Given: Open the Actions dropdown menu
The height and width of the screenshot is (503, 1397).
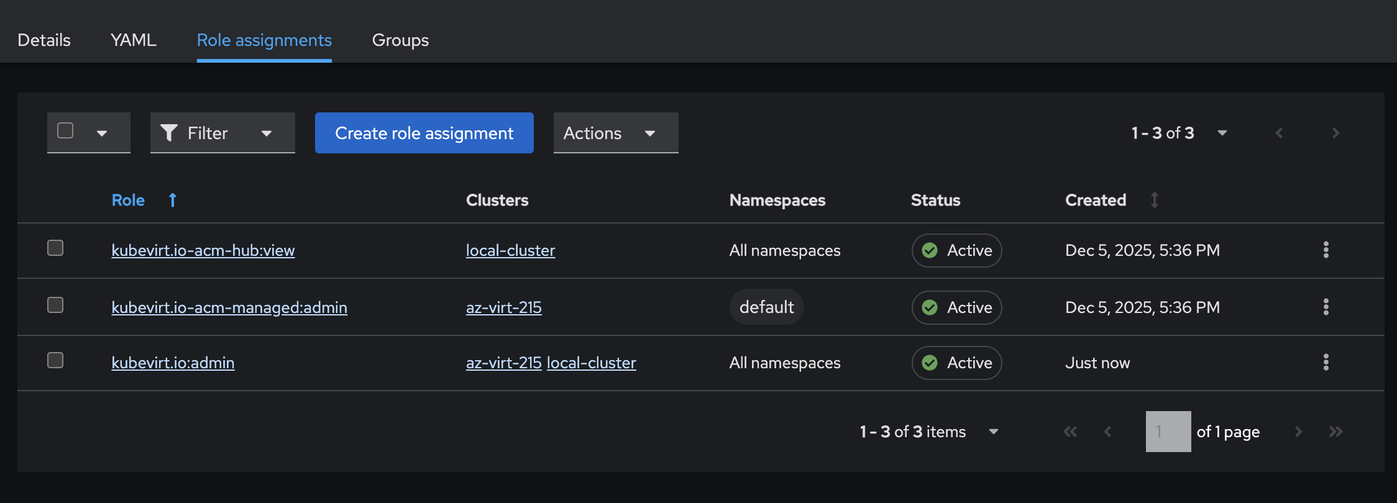Looking at the screenshot, I should (615, 133).
